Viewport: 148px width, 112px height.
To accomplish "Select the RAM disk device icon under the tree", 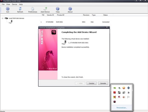I will [11, 22].
